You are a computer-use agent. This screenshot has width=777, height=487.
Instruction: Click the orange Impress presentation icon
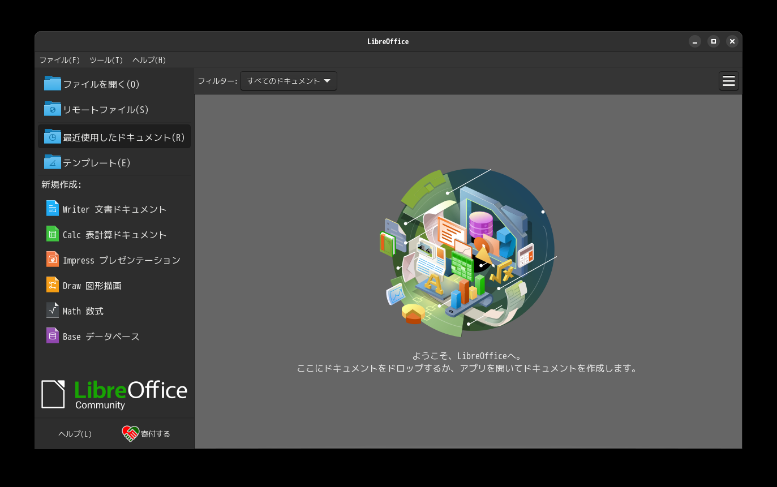[53, 260]
